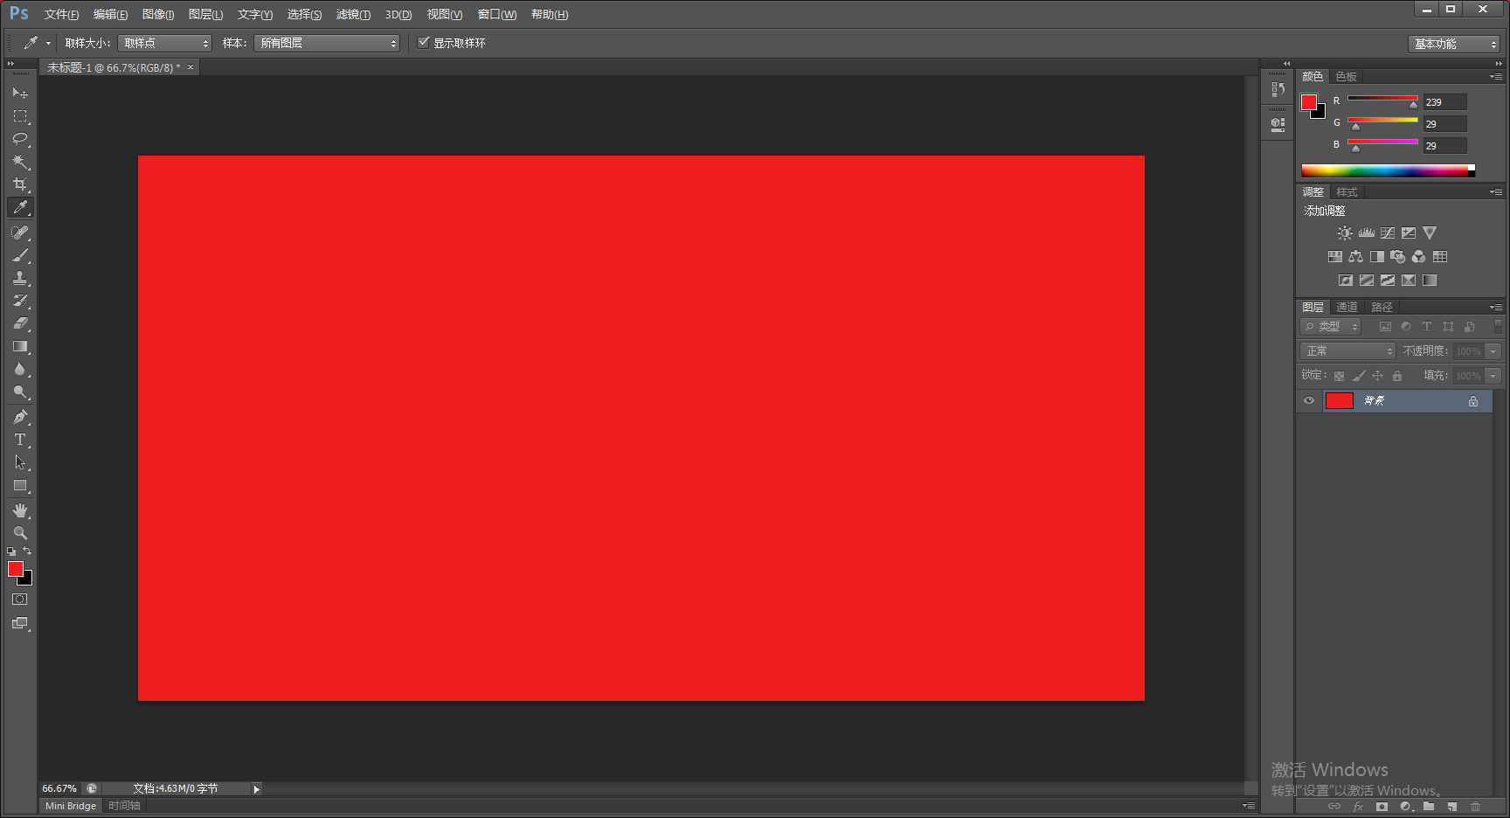Viewport: 1510px width, 818px height.
Task: Open the History panel icon
Action: (1278, 89)
